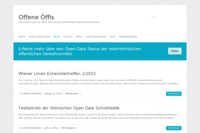Click banner text Erfahre mehr über den Open Data Status
This screenshot has width=200, height=133.
click(80, 51)
